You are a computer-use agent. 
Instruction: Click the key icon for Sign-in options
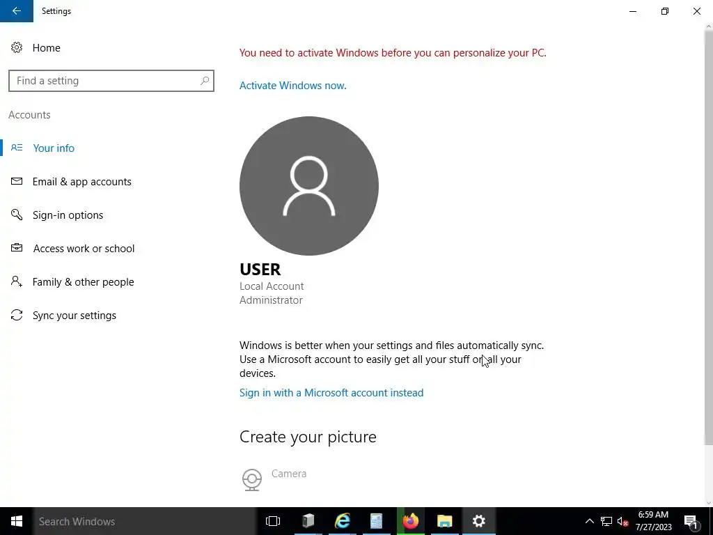point(17,215)
